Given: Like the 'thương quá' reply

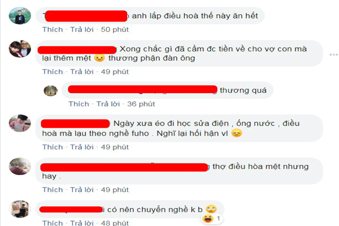Looking at the screenshot, I should [79, 104].
